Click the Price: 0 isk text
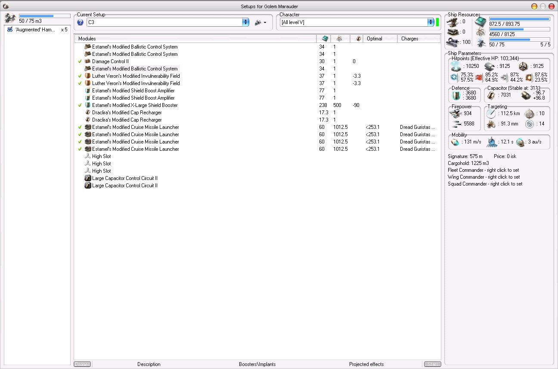 point(505,156)
